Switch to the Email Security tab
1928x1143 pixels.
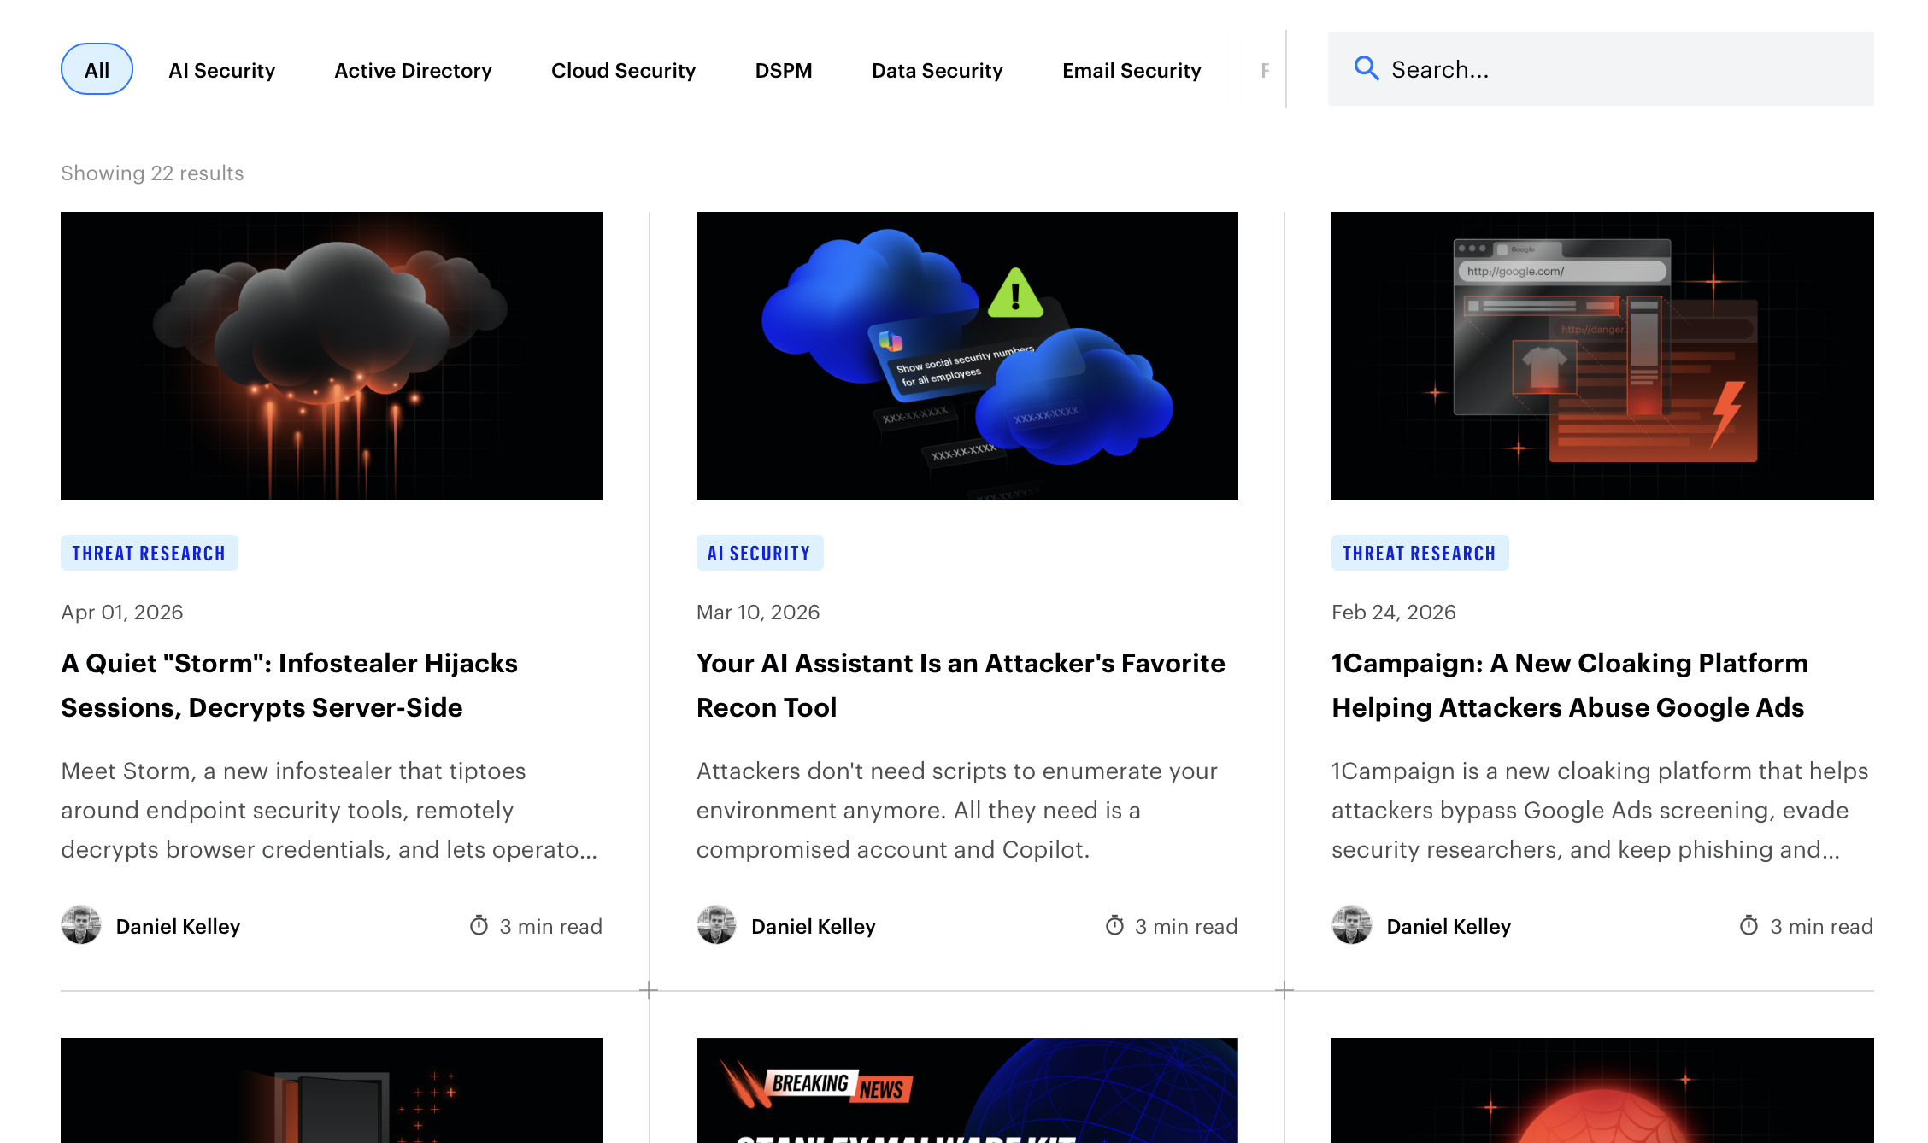point(1132,70)
